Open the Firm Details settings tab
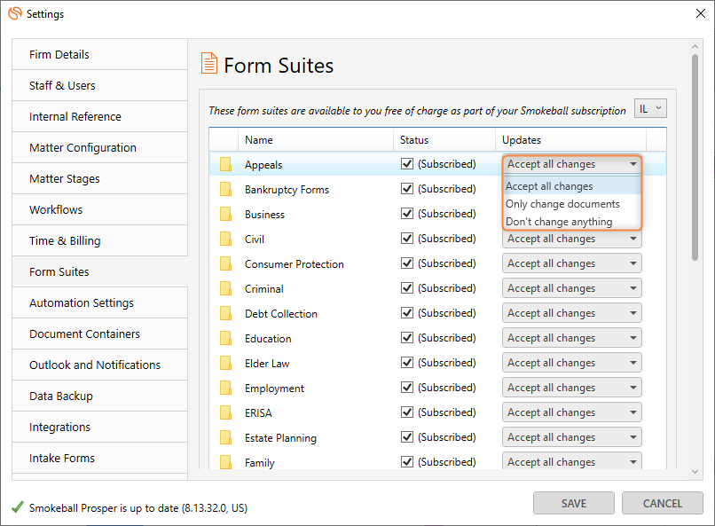The width and height of the screenshot is (715, 526). click(x=100, y=54)
